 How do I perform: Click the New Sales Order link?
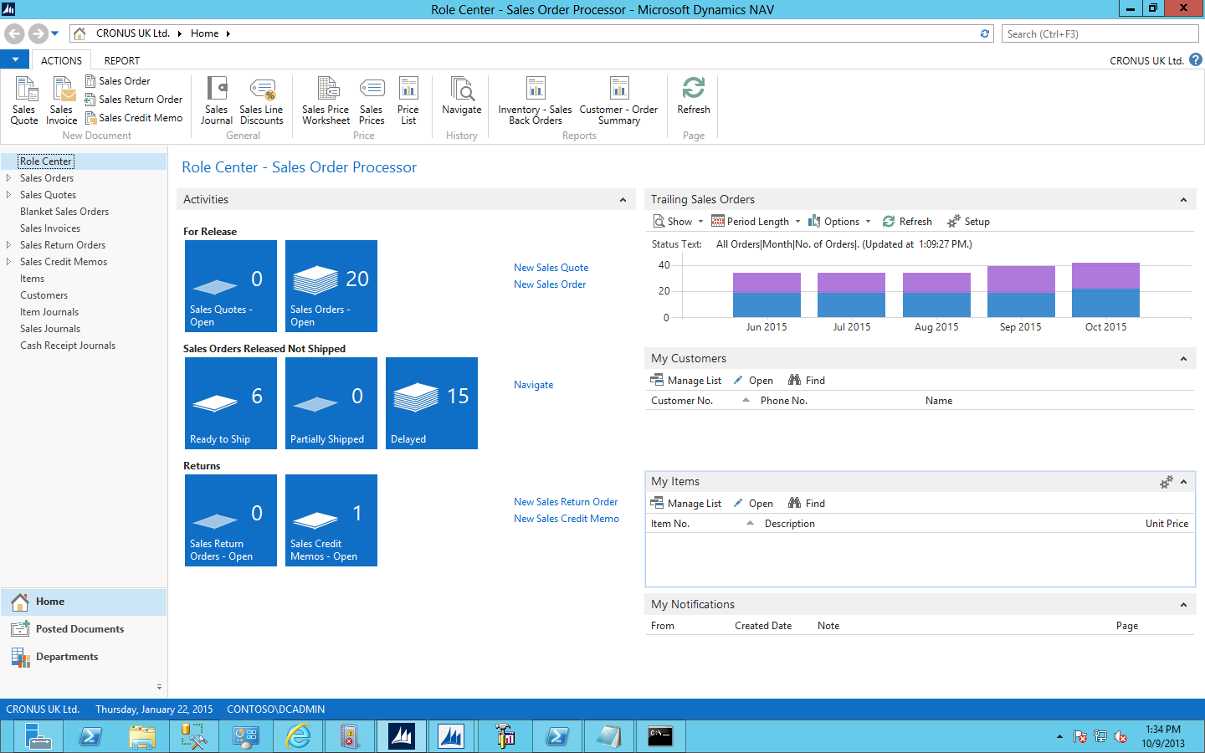click(x=550, y=284)
